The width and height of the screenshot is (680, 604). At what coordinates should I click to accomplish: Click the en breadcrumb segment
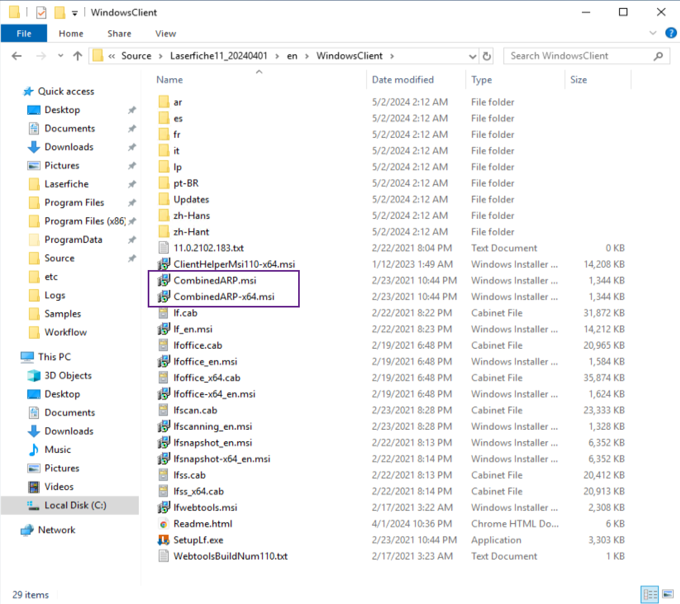tap(292, 56)
